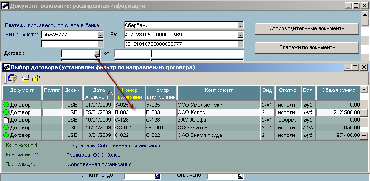370x181 pixels.
Task: Click Номер внутренний column header
Action: coord(161,93)
